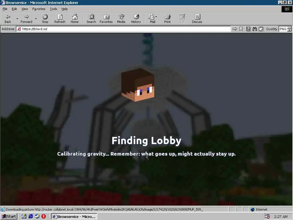Click the Calibrating gravity loading message

point(146,154)
